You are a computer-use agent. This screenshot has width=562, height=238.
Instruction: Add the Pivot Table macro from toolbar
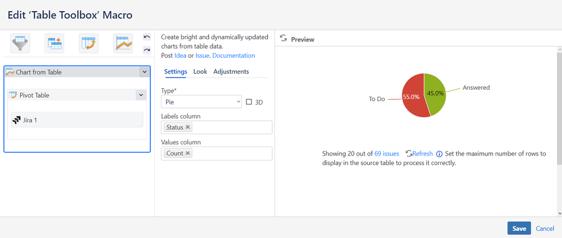click(x=89, y=43)
